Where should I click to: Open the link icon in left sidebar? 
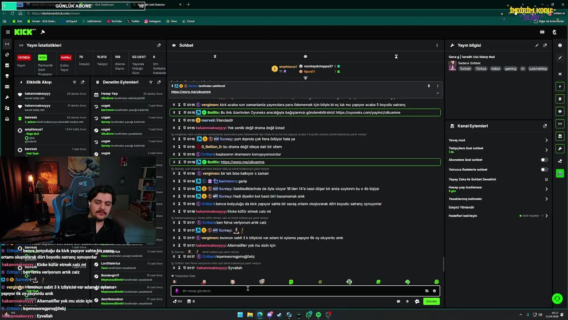click(7, 55)
